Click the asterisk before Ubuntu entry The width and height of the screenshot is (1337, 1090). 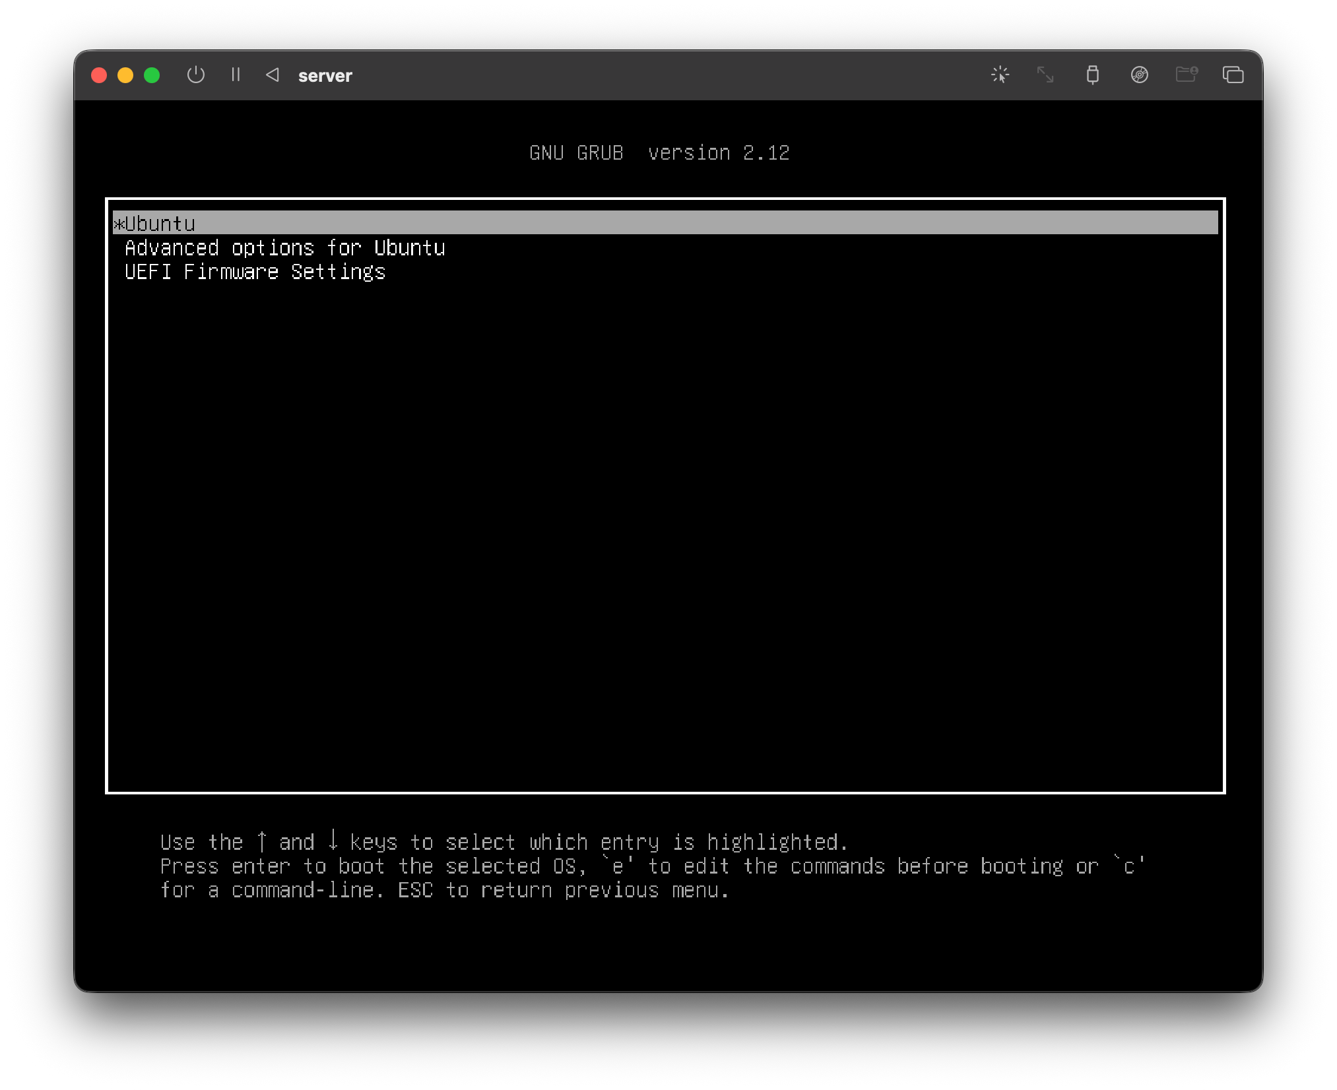click(119, 224)
